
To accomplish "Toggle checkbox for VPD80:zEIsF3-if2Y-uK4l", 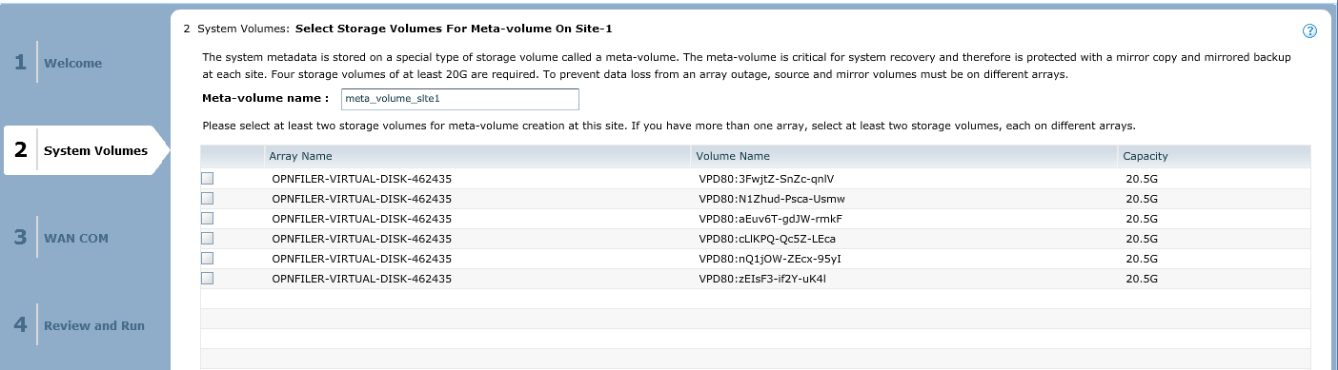I will pyautogui.click(x=207, y=279).
